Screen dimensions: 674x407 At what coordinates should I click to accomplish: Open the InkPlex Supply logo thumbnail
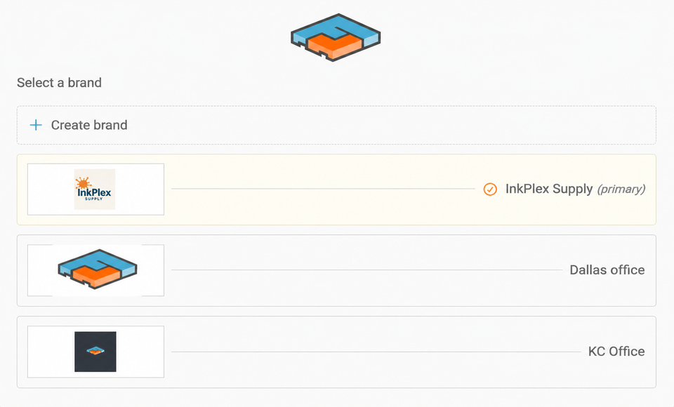click(x=95, y=189)
